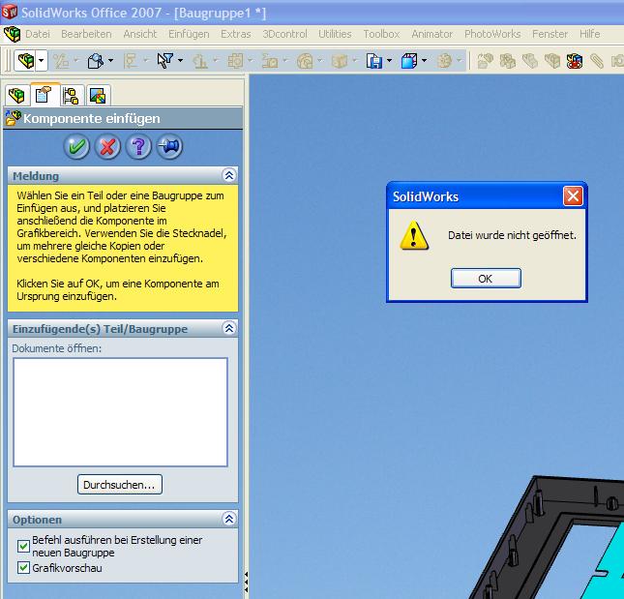Click the SolidWorks logo in the title bar

(10, 12)
